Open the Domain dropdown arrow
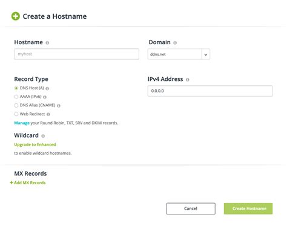The width and height of the screenshot is (287, 229). tap(206, 54)
